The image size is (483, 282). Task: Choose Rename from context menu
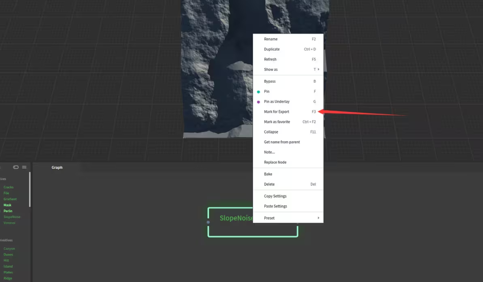(271, 39)
